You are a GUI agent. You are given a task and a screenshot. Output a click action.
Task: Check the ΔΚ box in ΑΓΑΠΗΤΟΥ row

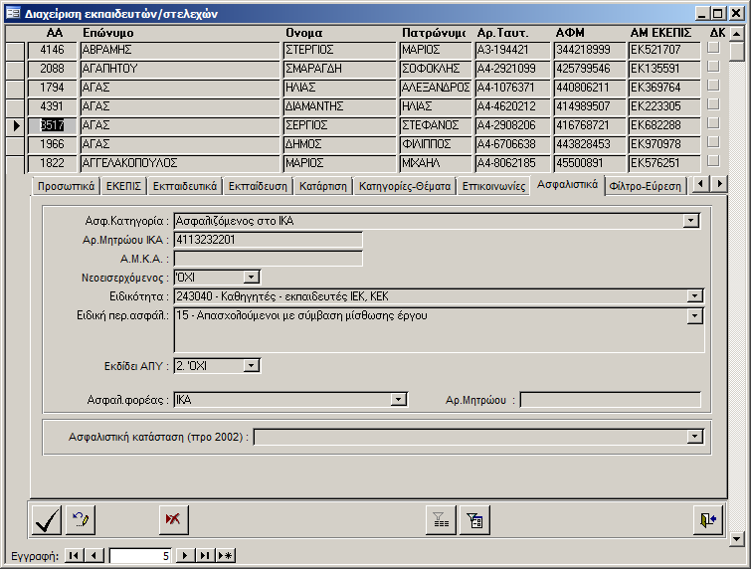(x=712, y=68)
